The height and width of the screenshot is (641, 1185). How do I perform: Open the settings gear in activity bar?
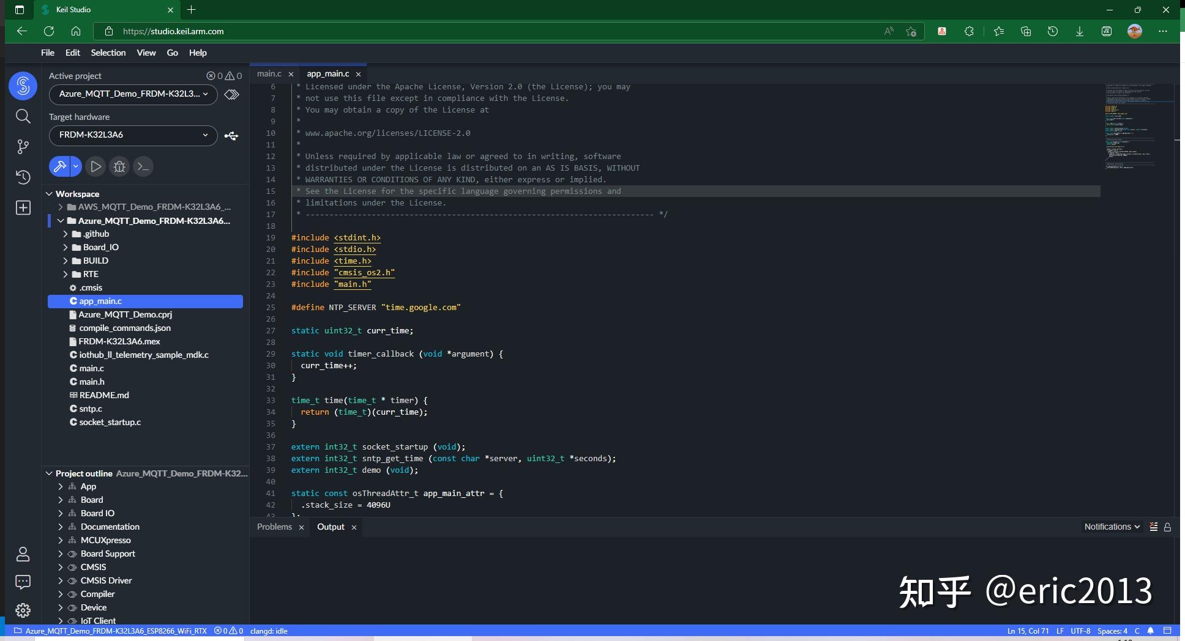coord(23,610)
